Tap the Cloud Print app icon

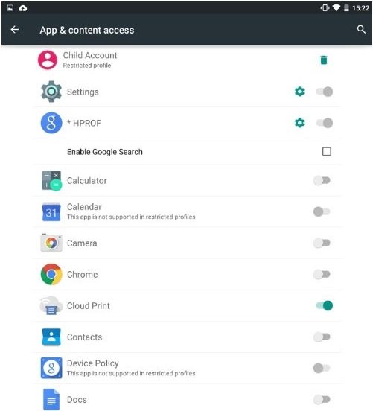tap(51, 305)
